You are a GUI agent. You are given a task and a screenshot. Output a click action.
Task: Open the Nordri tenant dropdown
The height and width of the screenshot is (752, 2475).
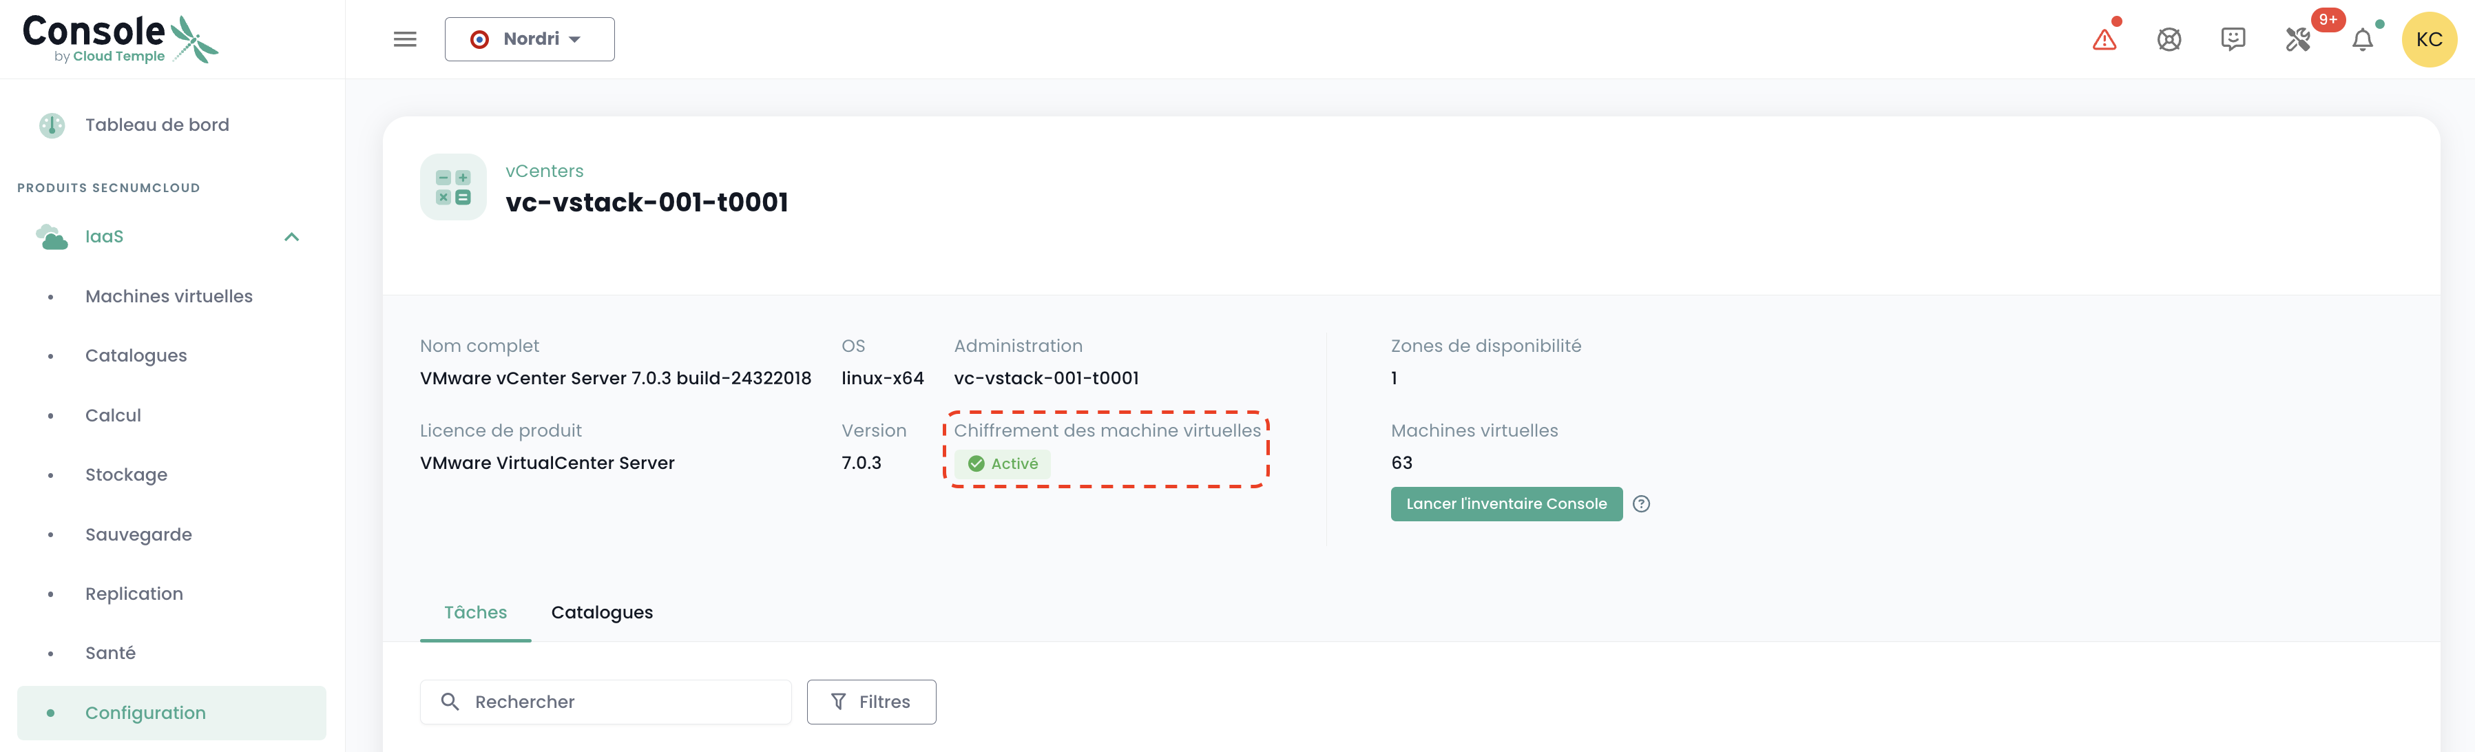tap(530, 39)
